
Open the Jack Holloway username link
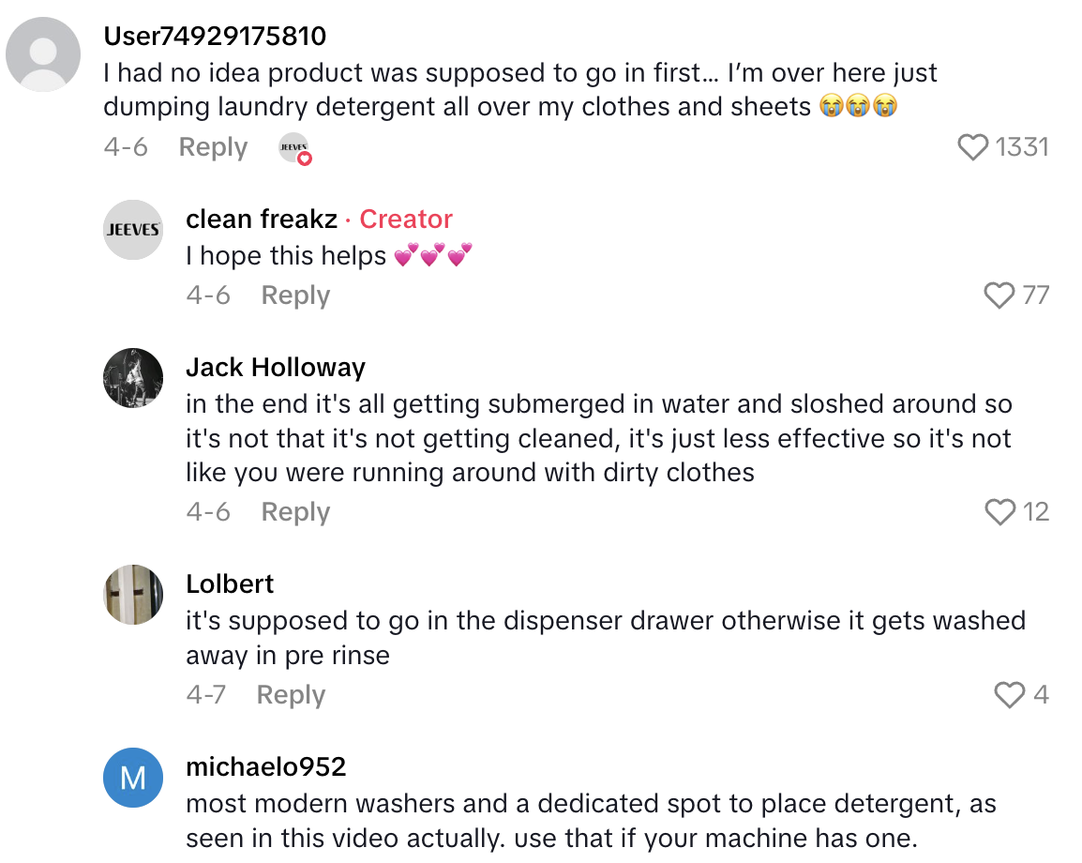click(x=276, y=368)
